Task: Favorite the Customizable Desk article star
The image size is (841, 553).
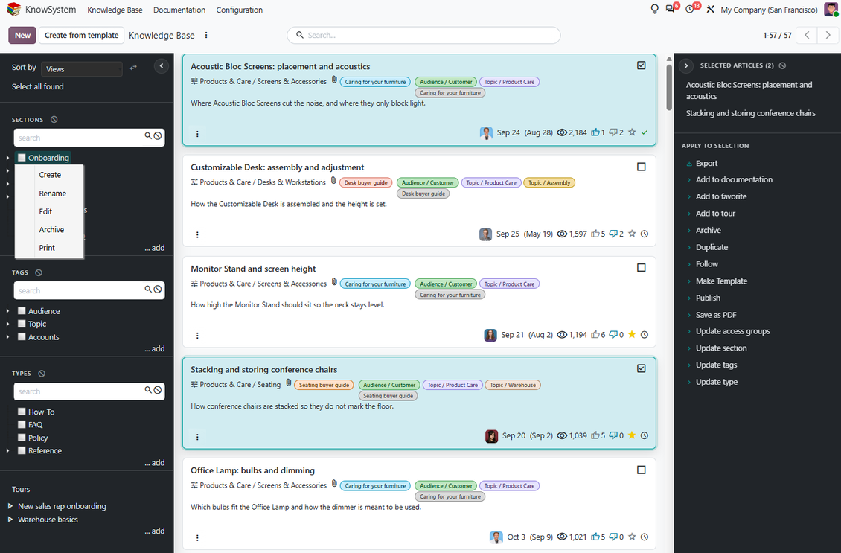Action: (x=632, y=234)
